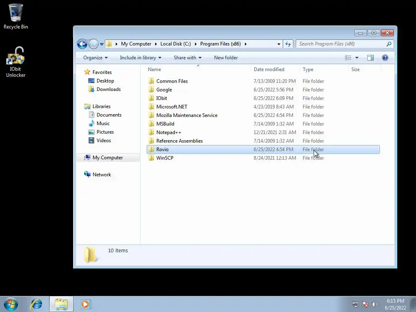
Task: Click the Windows Explorer taskbar button
Action: click(x=61, y=304)
